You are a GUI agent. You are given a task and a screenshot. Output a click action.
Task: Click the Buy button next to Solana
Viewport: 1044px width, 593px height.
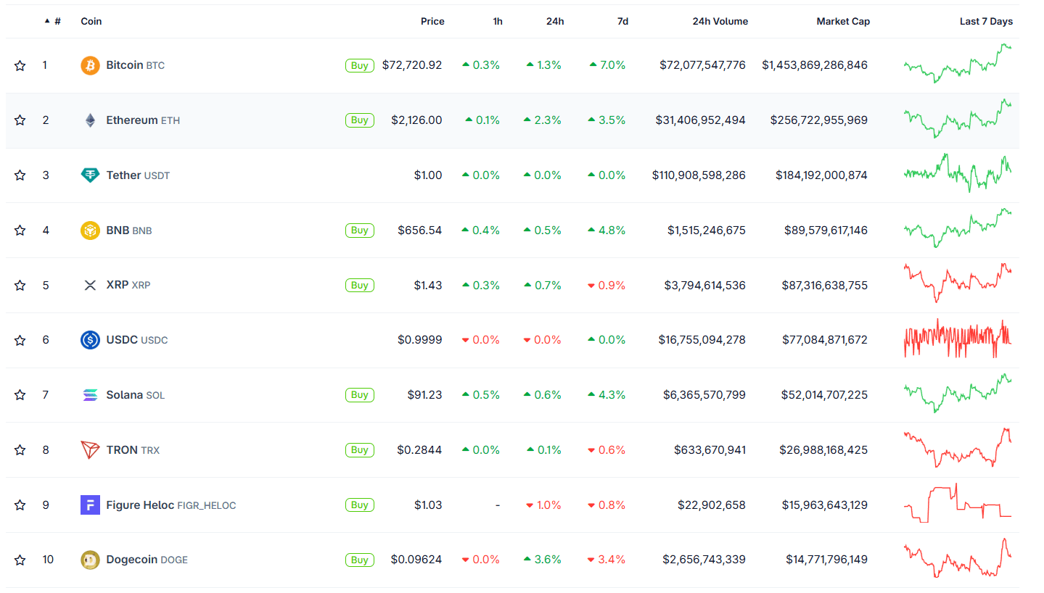tap(359, 394)
